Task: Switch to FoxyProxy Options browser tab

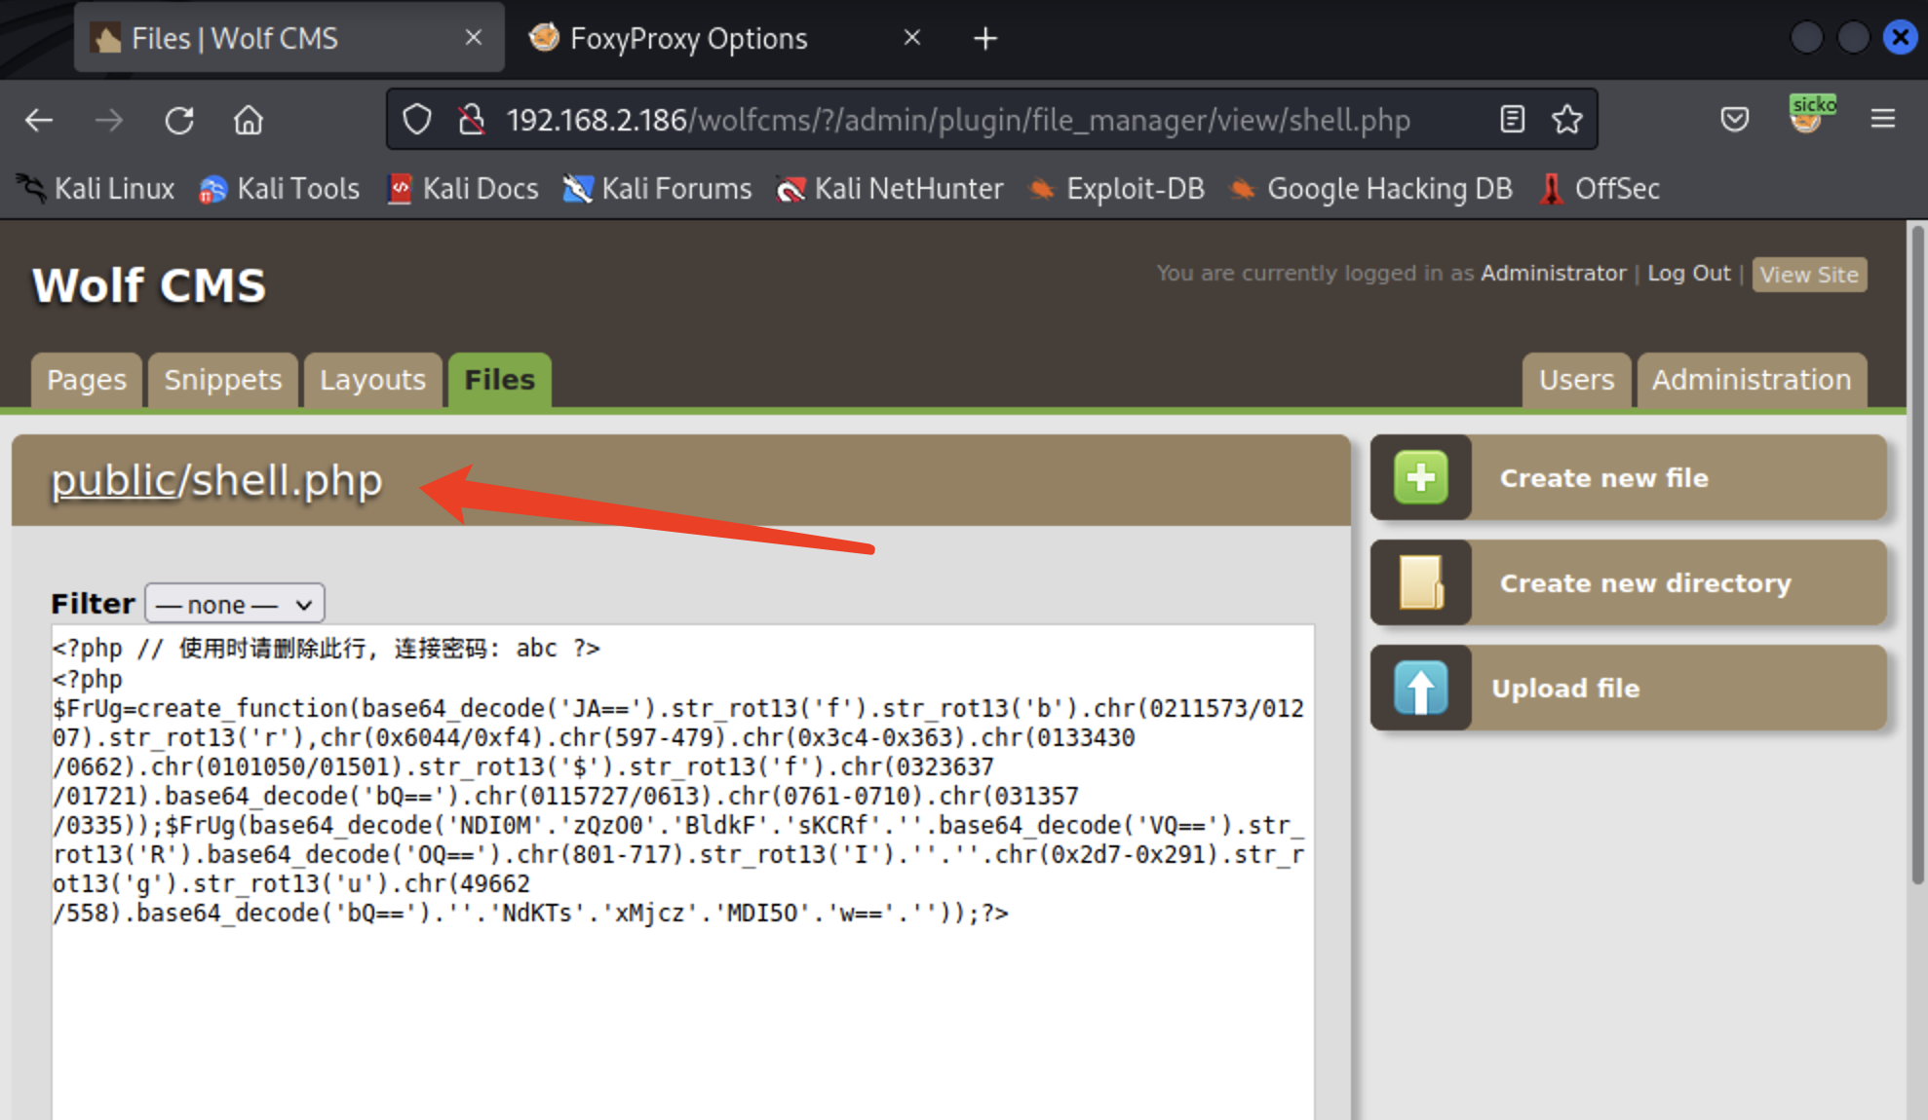Action: [688, 39]
